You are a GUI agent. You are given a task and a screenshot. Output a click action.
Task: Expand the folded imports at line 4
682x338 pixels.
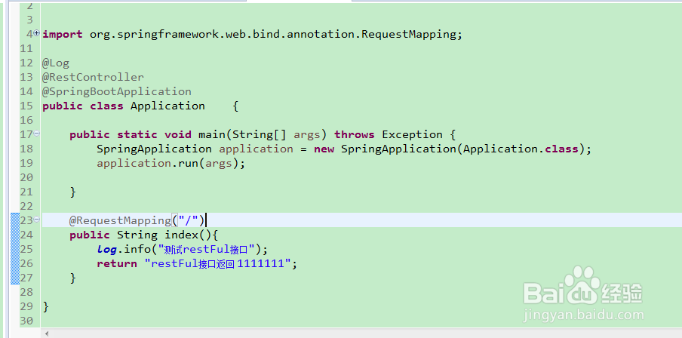point(37,33)
